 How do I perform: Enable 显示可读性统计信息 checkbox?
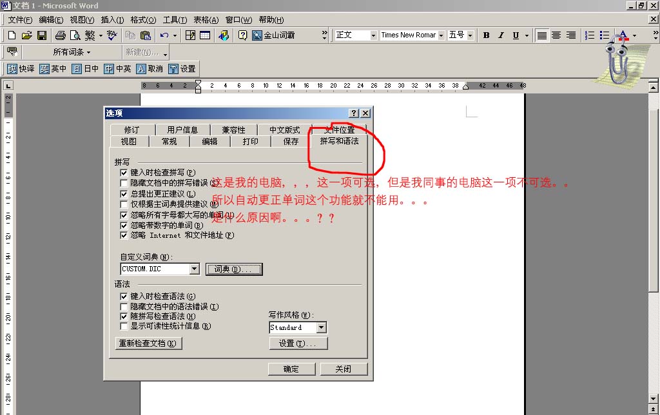click(124, 326)
